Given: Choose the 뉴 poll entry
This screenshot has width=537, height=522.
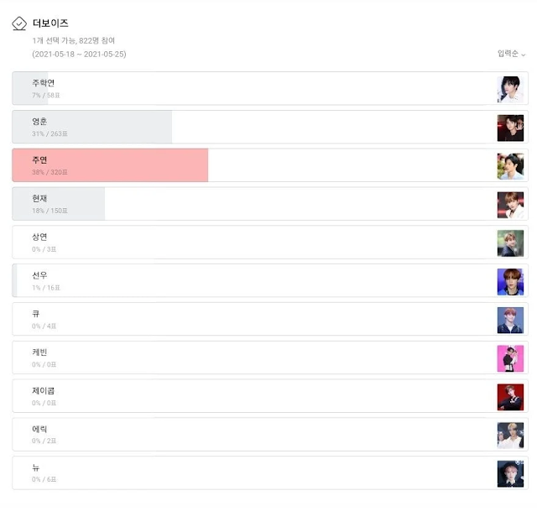Looking at the screenshot, I should [x=270, y=472].
